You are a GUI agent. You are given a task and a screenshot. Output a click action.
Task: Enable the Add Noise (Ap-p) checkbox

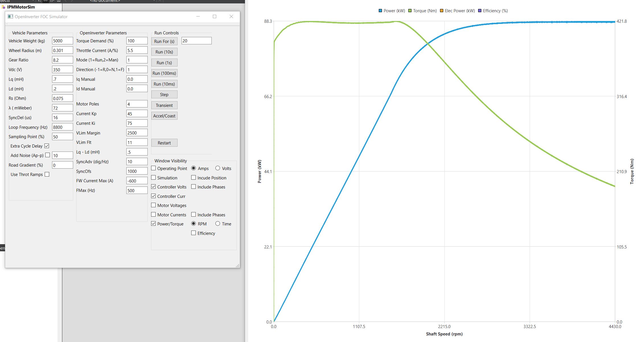point(48,155)
